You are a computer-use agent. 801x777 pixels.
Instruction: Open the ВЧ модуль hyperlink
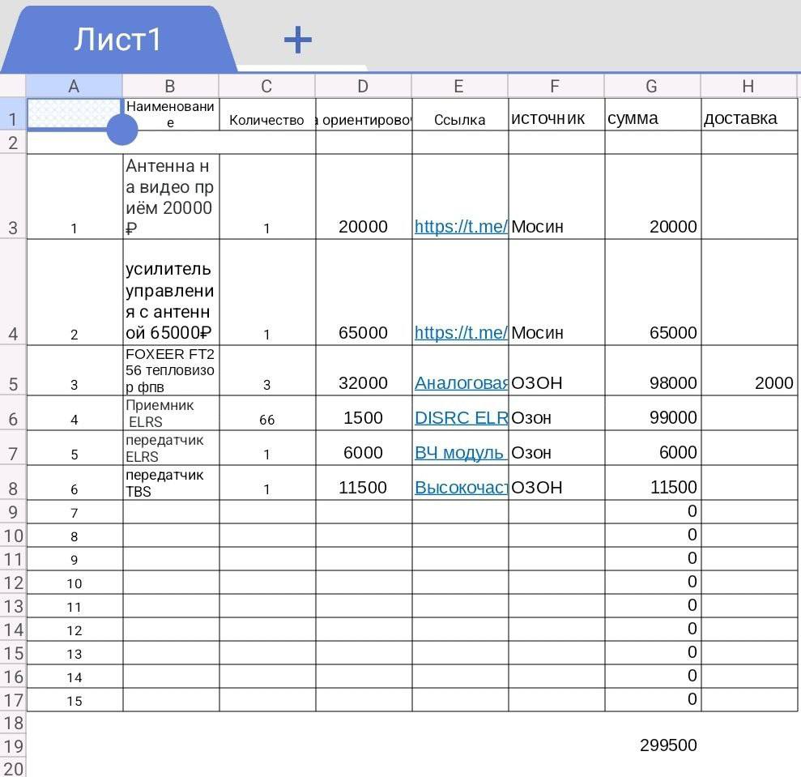(460, 452)
